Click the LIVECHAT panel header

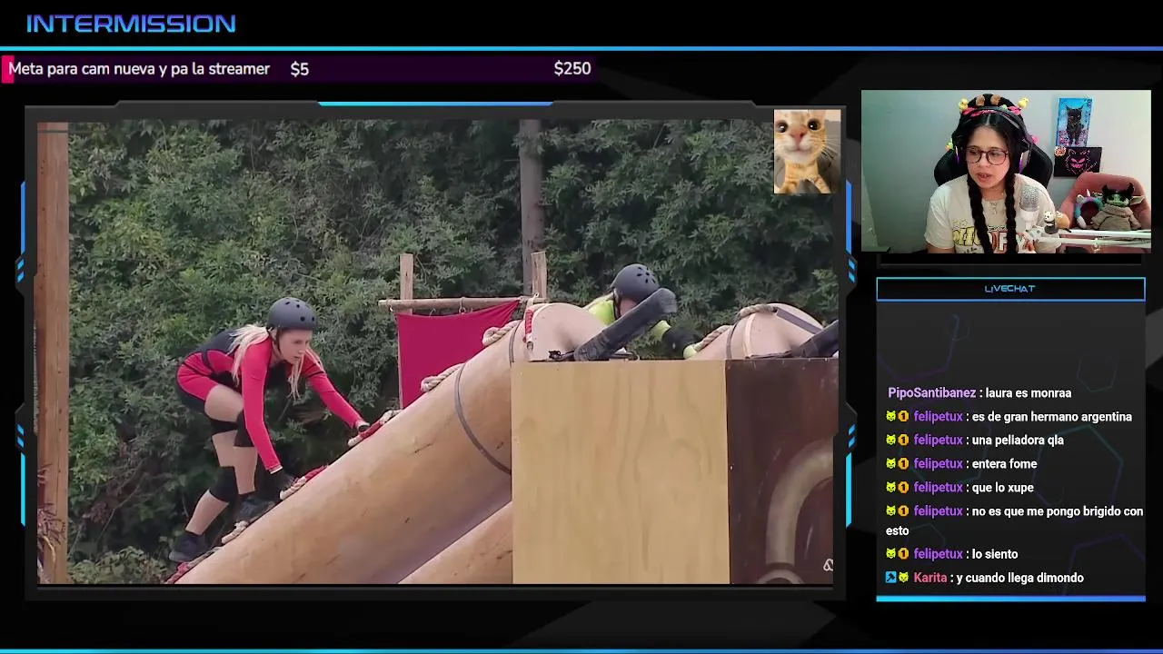[x=1010, y=289]
